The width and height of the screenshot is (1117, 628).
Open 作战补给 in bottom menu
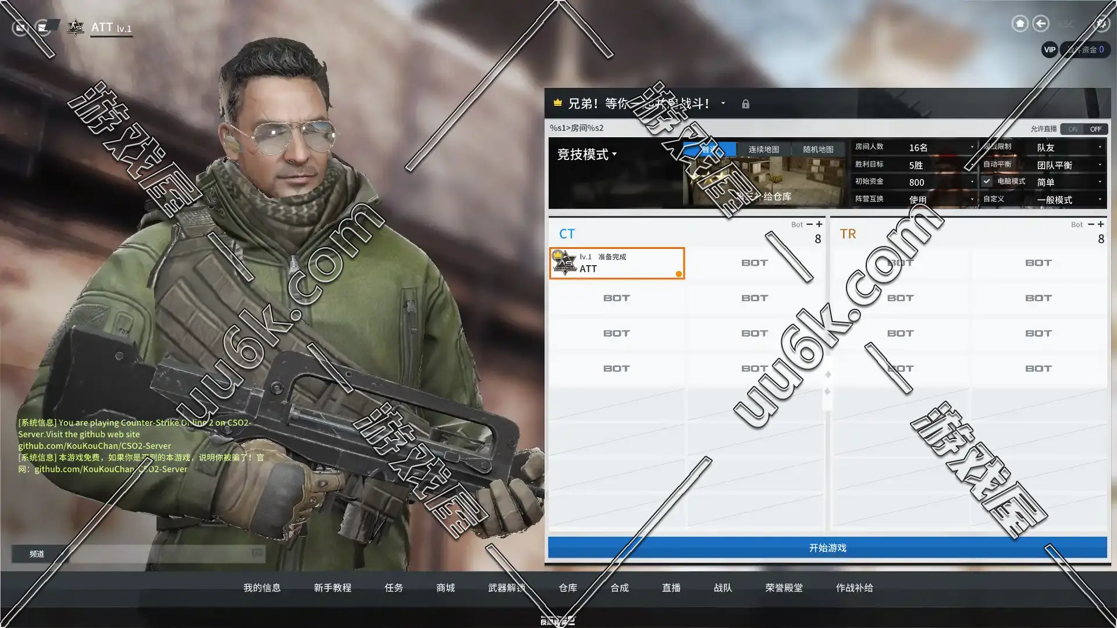[x=854, y=588]
